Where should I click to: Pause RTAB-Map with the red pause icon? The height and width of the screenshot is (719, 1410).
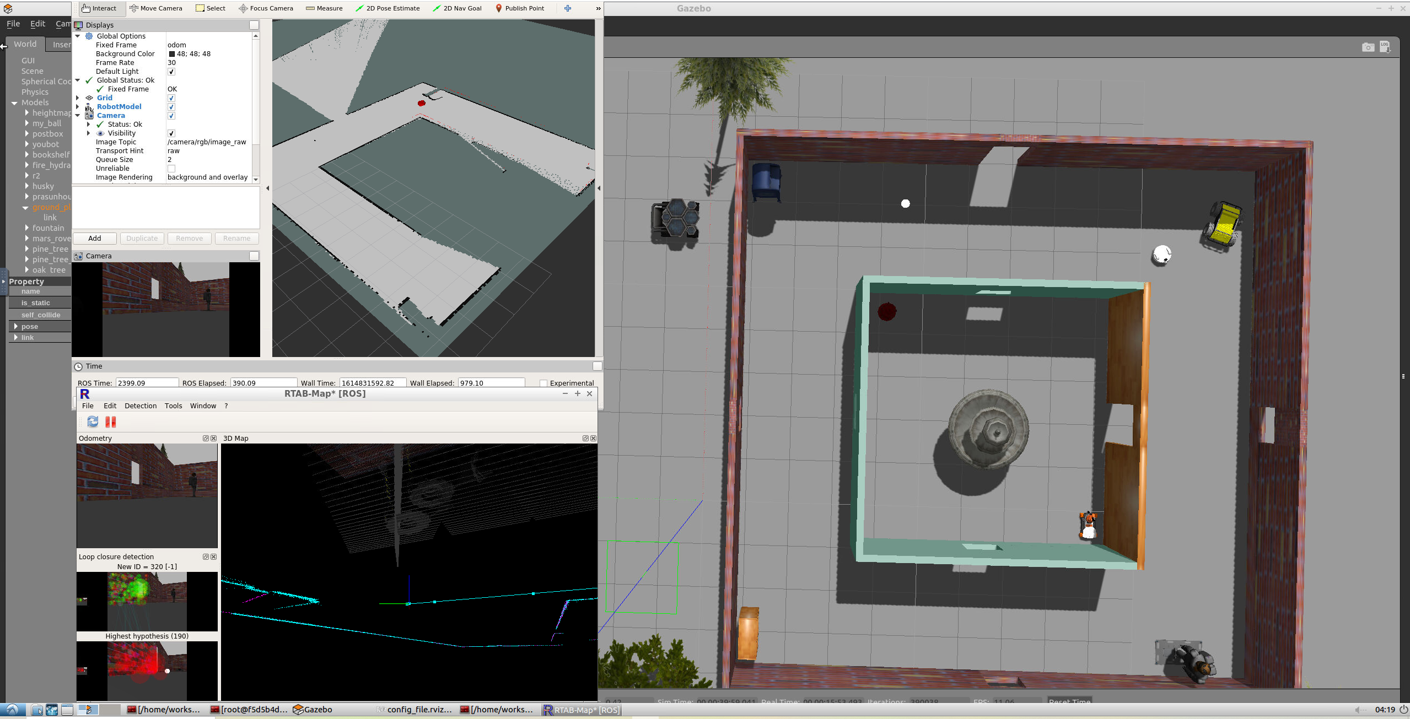(111, 421)
